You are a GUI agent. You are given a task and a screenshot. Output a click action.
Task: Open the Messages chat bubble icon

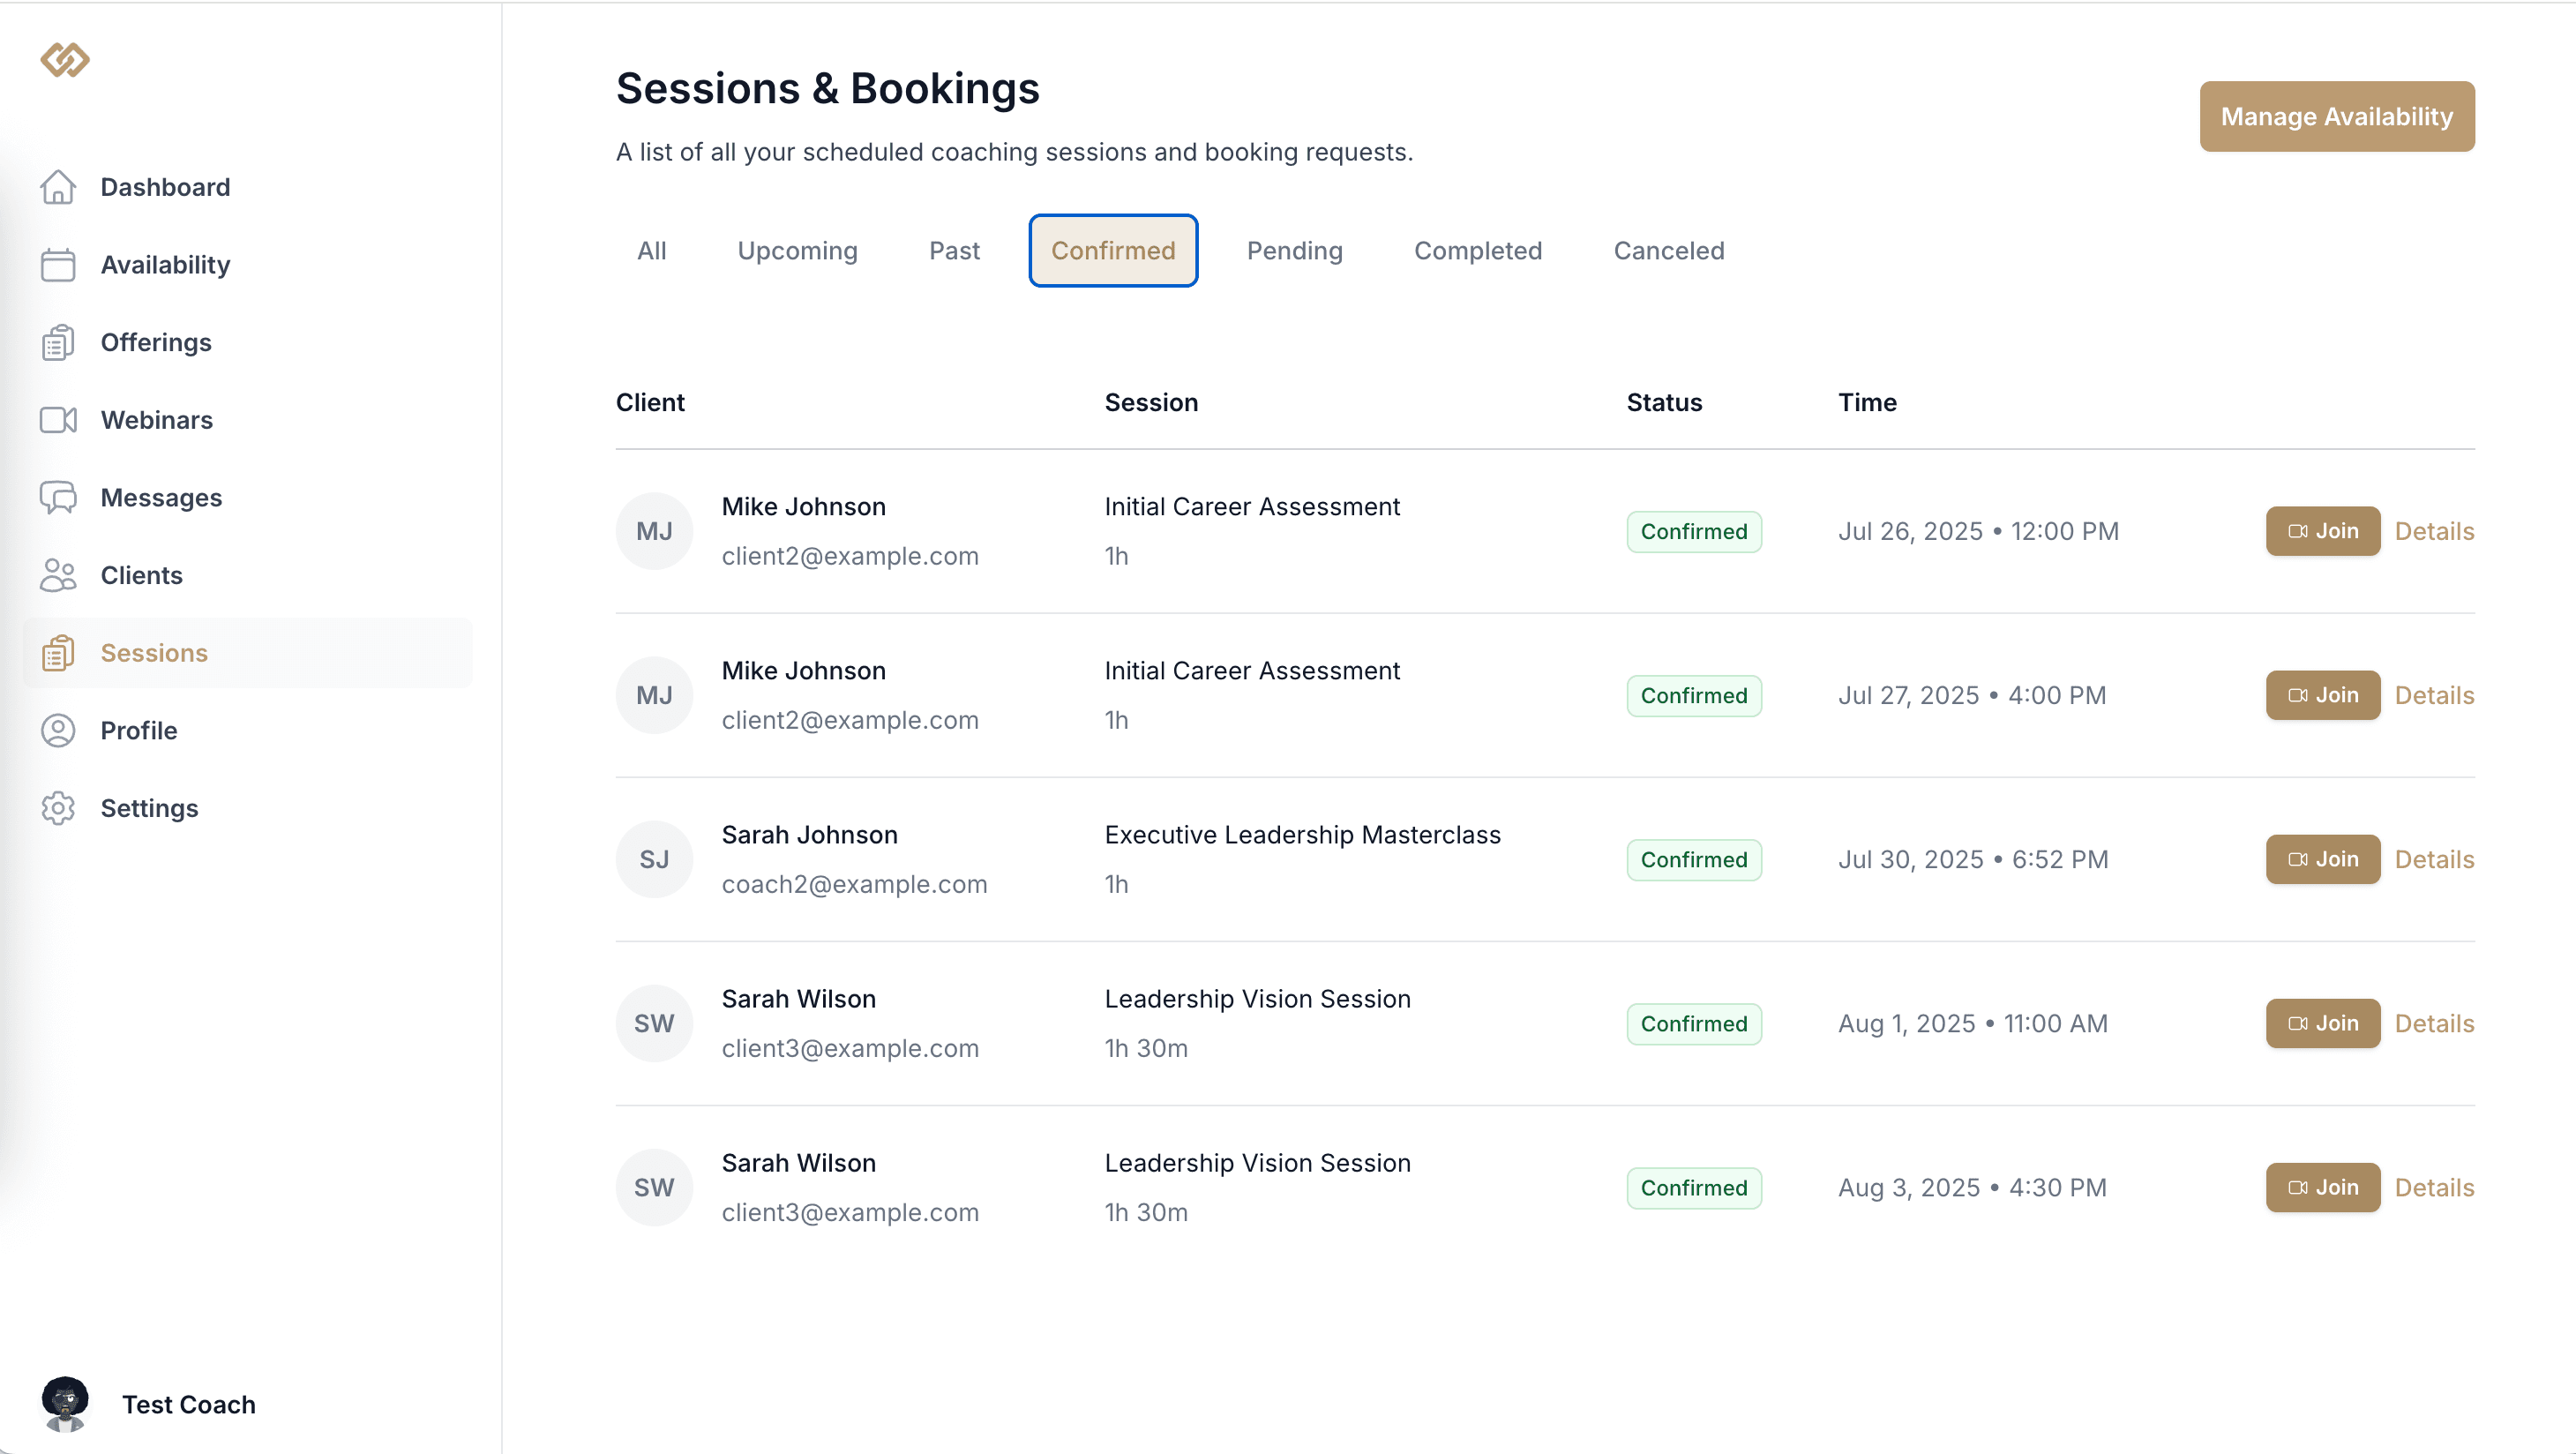pos(58,497)
